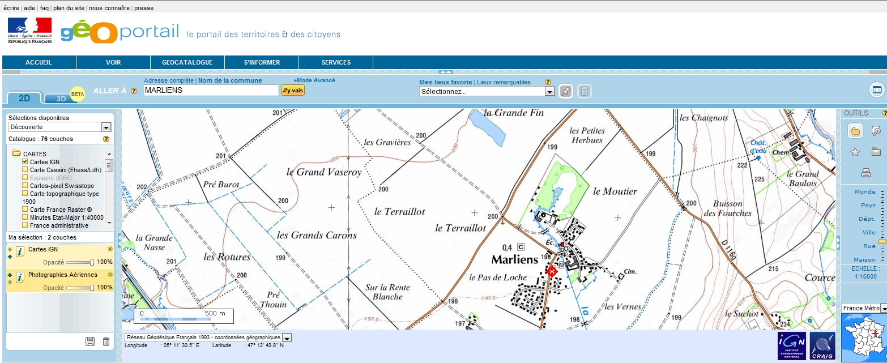Click the help icon next to OUTILS

tap(884, 113)
